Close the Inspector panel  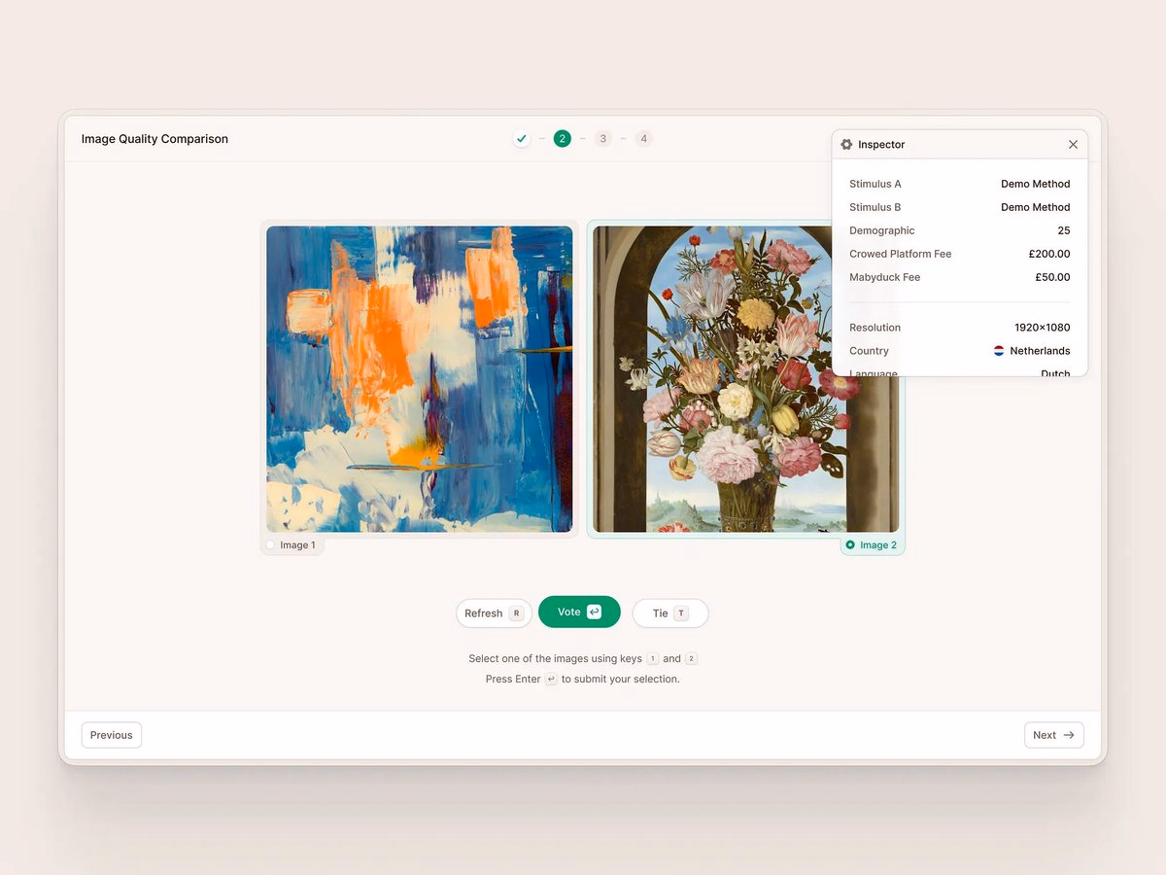click(x=1073, y=144)
